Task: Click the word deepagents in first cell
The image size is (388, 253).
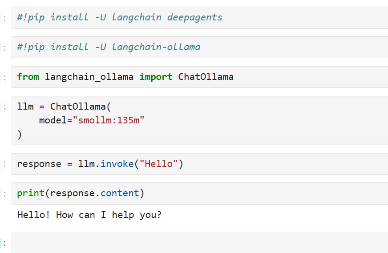Action: (x=194, y=18)
